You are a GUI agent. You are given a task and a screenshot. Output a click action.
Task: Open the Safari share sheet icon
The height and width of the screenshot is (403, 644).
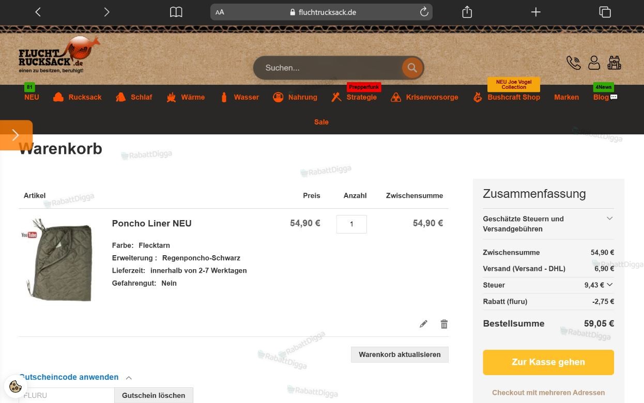click(x=467, y=12)
